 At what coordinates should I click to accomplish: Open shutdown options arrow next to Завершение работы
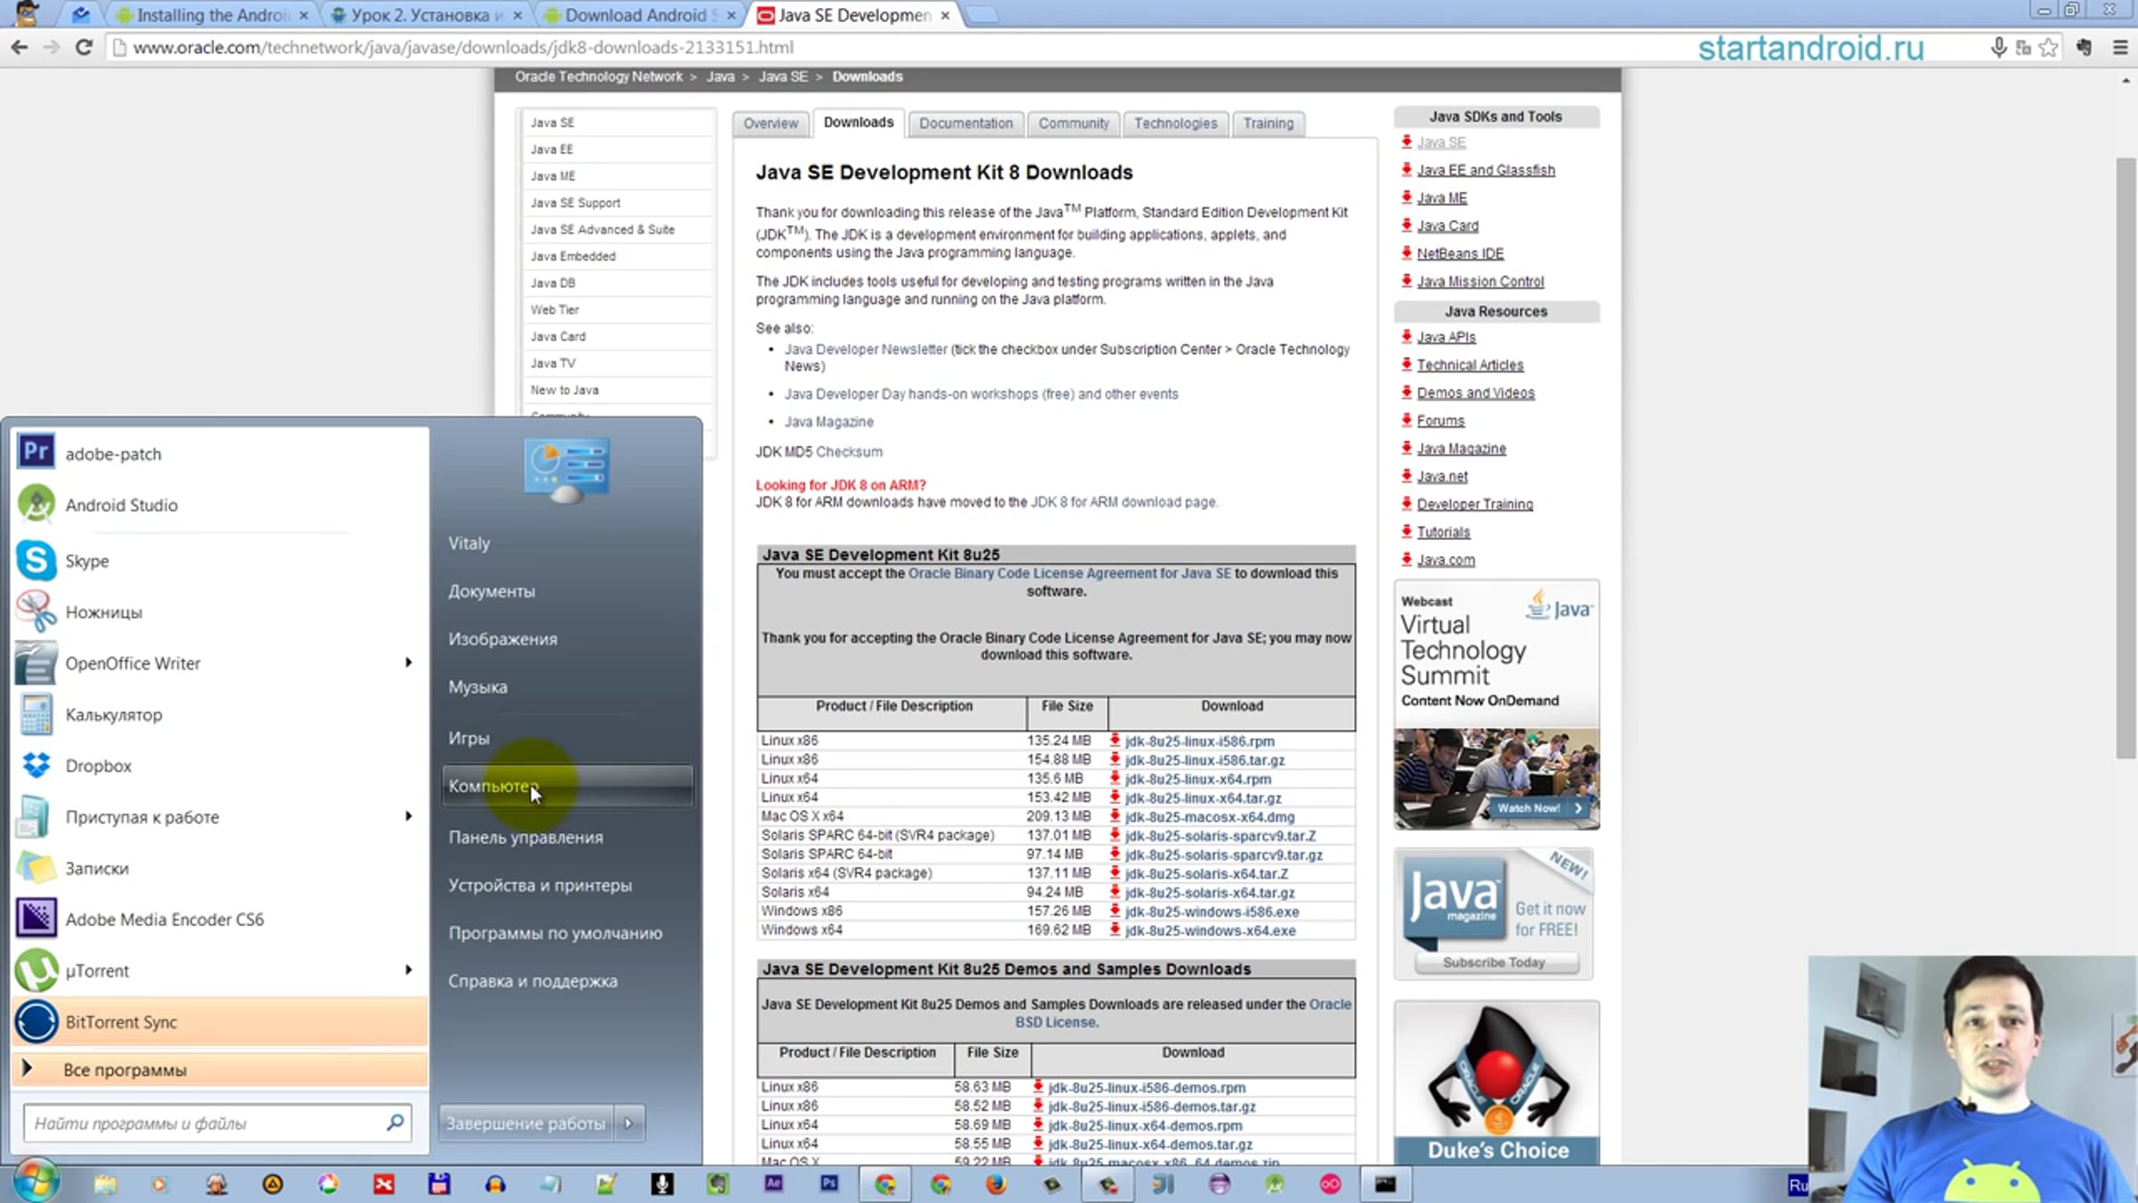(x=629, y=1123)
